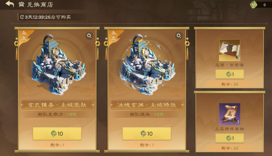Click the 冰魄玄渊 city effect image

(148, 65)
